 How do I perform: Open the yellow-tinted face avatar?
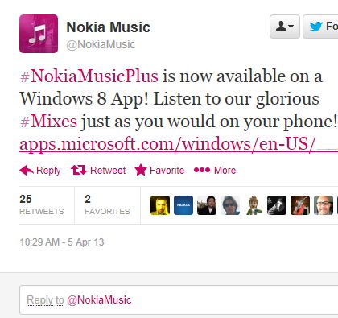(x=160, y=205)
